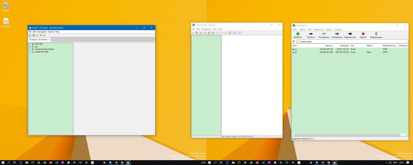This screenshot has width=413, height=165.
Task: Open Файл menu in 7-Zip
Action: 295,29
